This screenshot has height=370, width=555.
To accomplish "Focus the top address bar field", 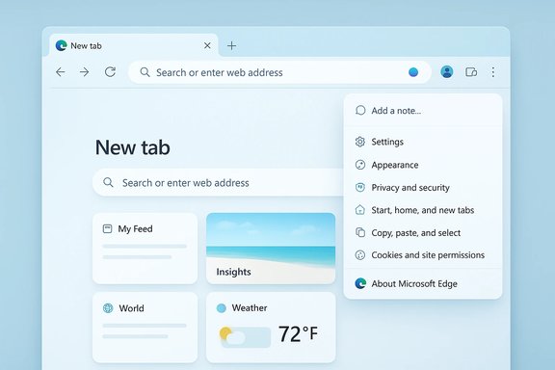I will coord(279,72).
